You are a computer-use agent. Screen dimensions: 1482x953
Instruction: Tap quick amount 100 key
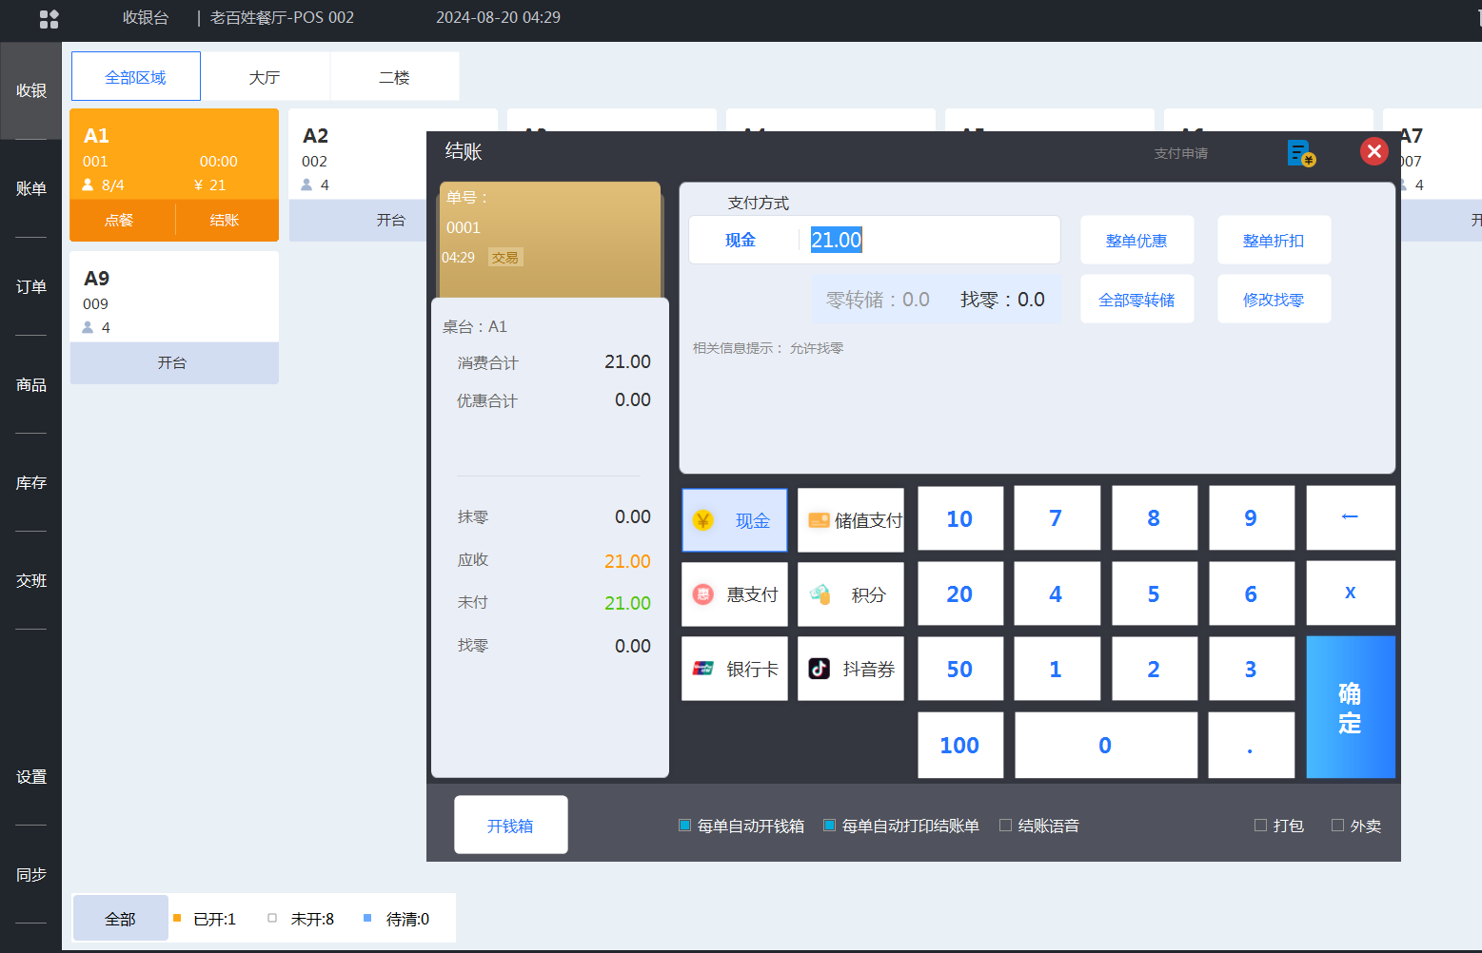(959, 745)
